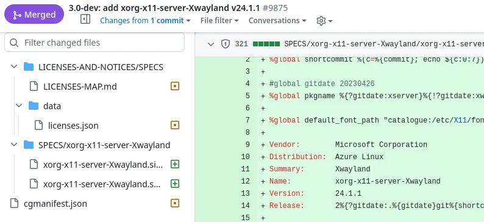Click the modified status icon beside LICENSES-MAP.md
This screenshot has width=484, height=222.
pyautogui.click(x=175, y=86)
